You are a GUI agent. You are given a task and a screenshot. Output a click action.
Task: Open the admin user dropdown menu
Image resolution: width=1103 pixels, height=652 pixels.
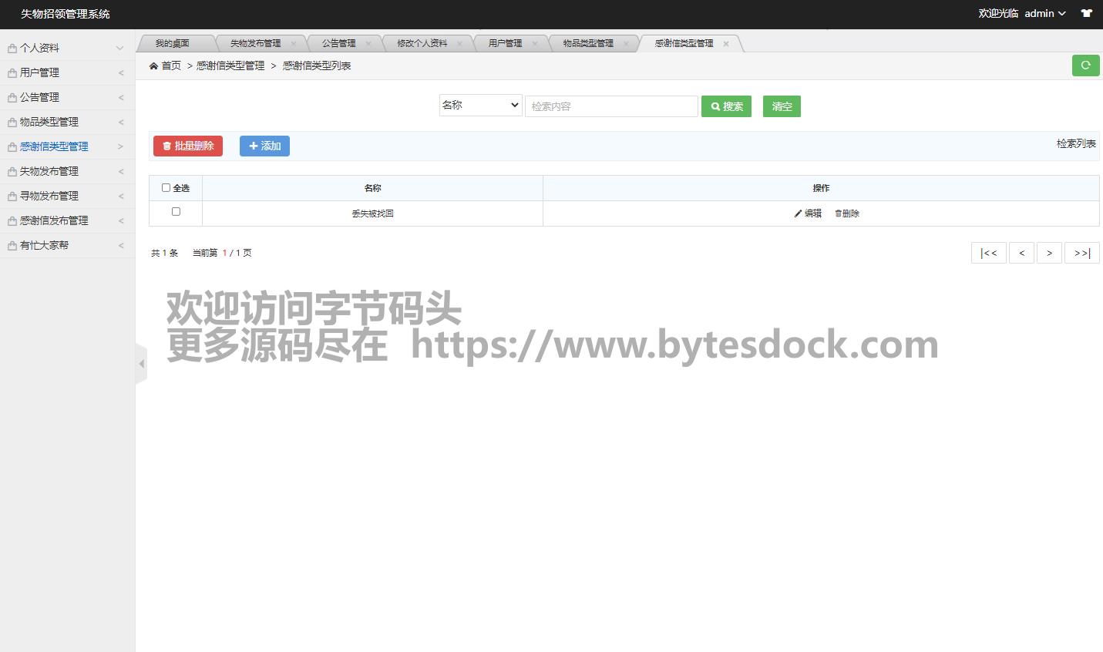pos(1044,13)
